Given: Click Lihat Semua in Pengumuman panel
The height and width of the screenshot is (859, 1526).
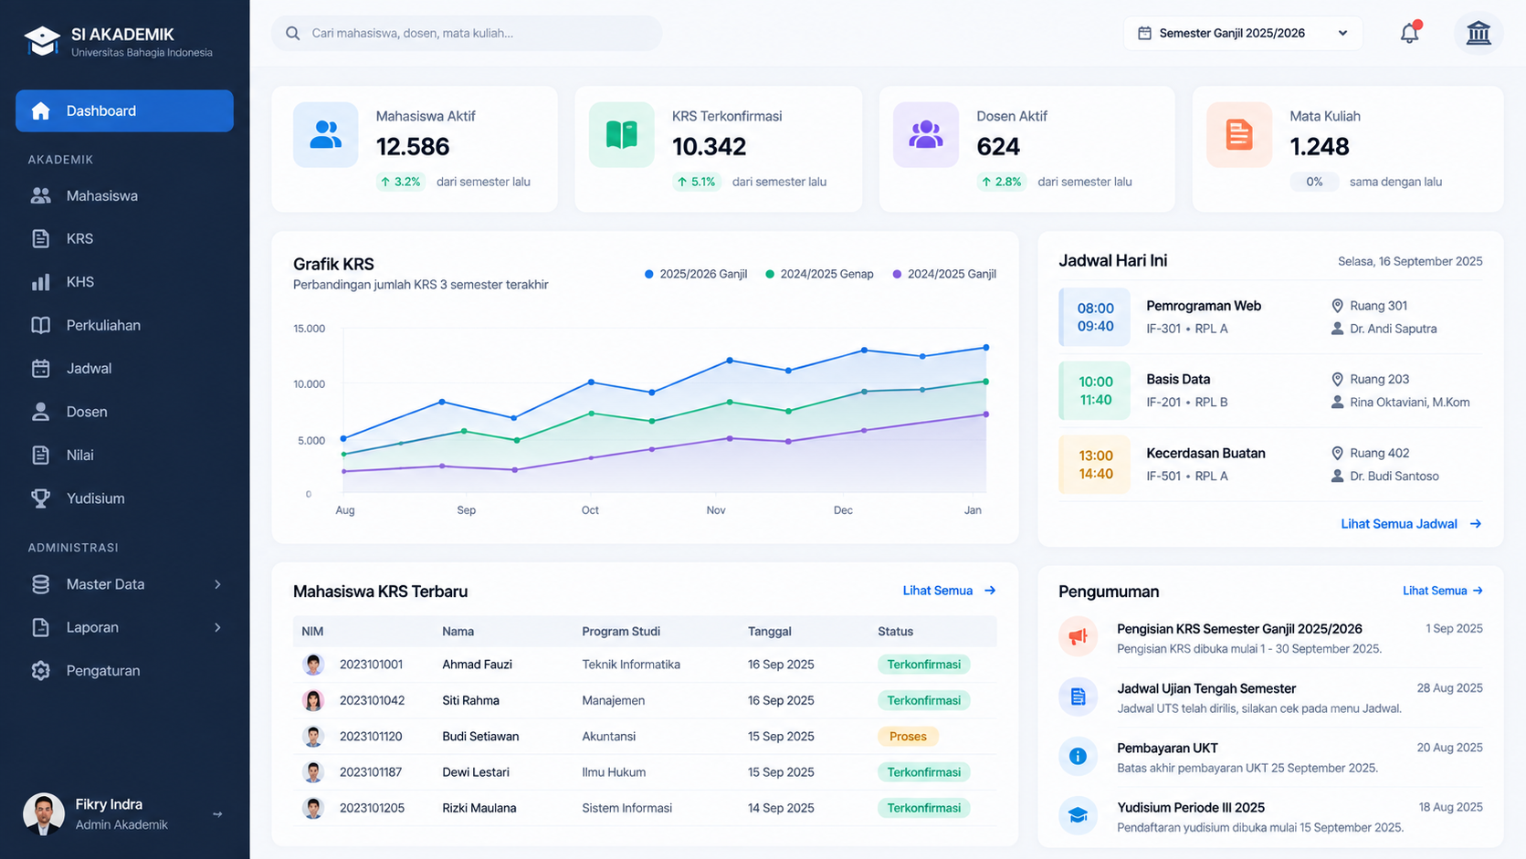Looking at the screenshot, I should [x=1443, y=591].
